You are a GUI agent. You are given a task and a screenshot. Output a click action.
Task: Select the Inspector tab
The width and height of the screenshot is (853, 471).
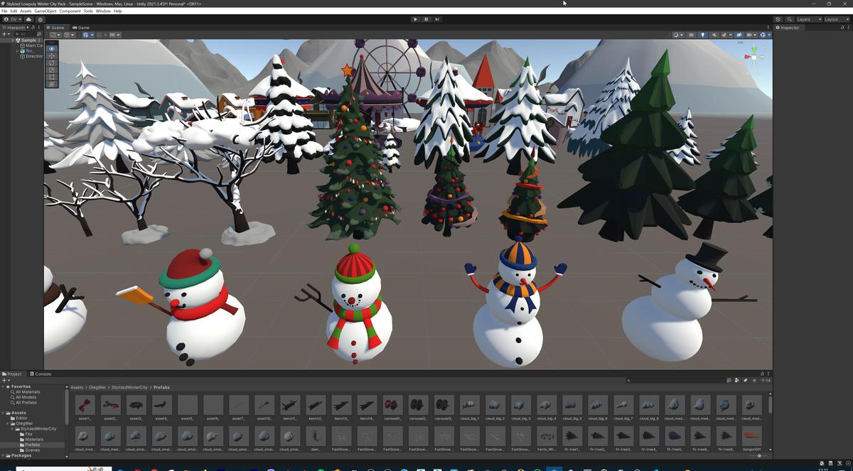(x=788, y=28)
